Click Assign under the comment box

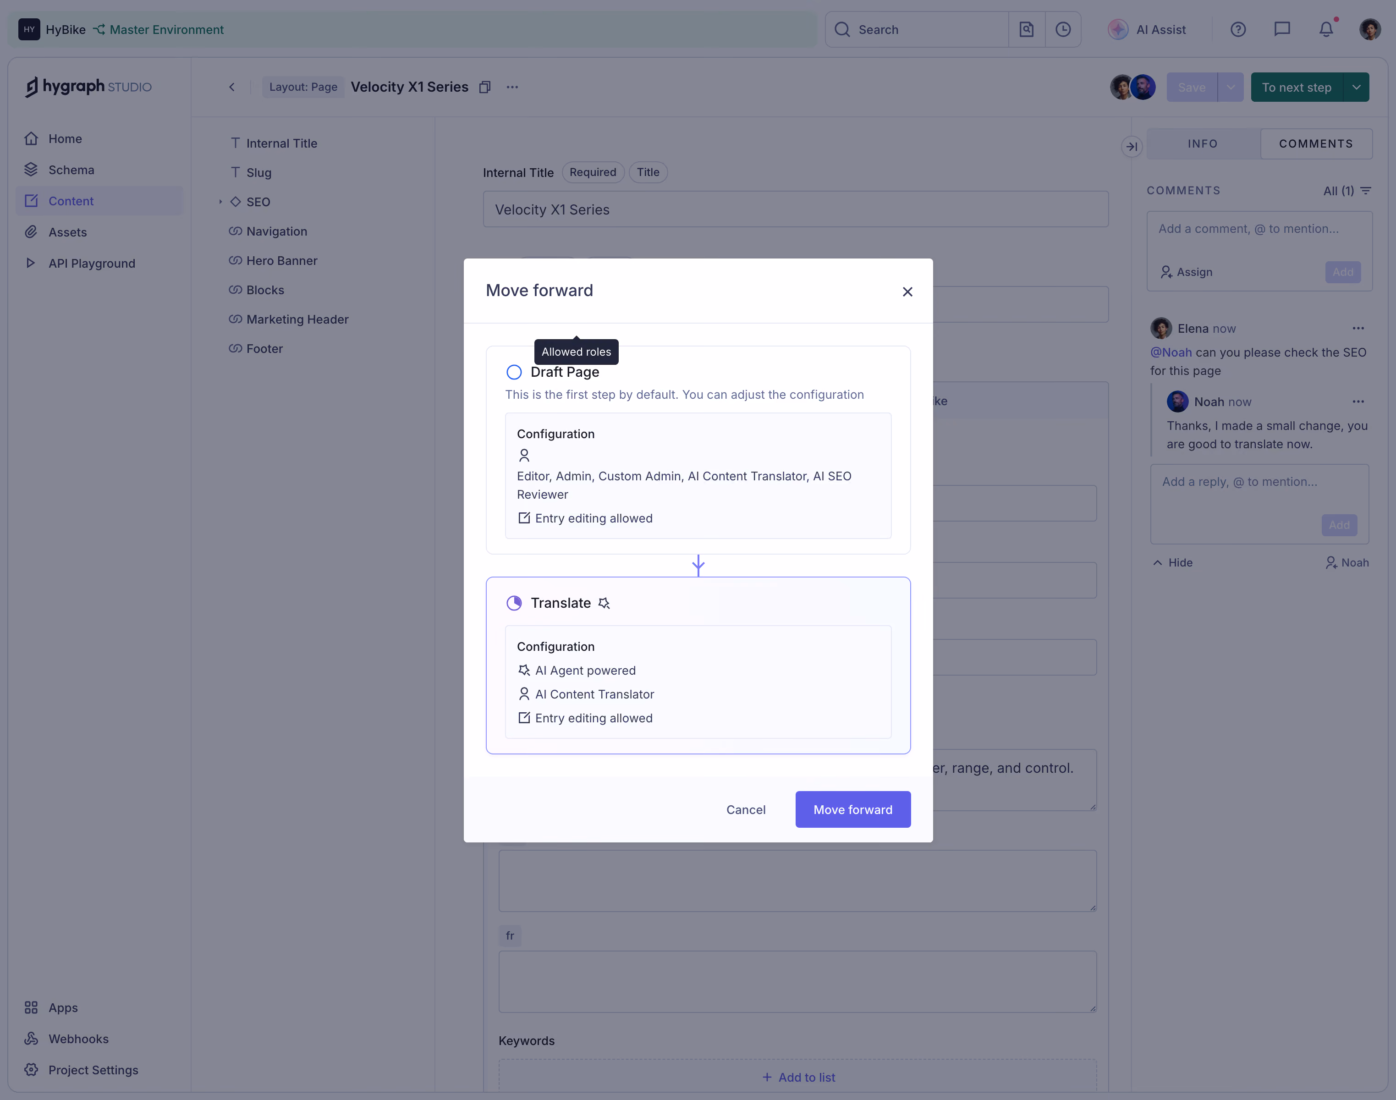pyautogui.click(x=1186, y=272)
